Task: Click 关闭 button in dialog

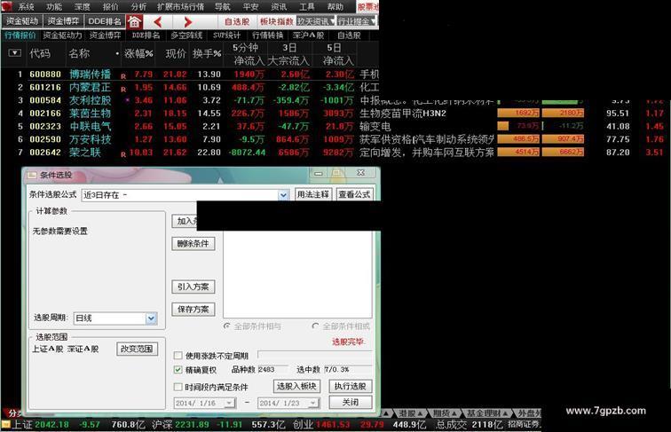Action: click(350, 402)
